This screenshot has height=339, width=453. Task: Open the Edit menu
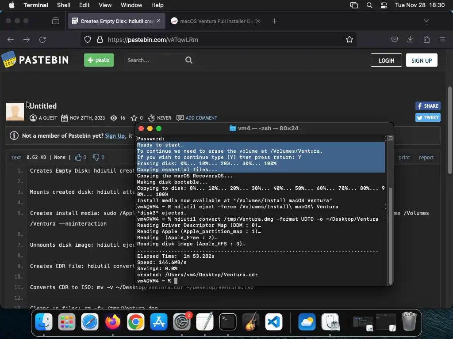point(84,5)
